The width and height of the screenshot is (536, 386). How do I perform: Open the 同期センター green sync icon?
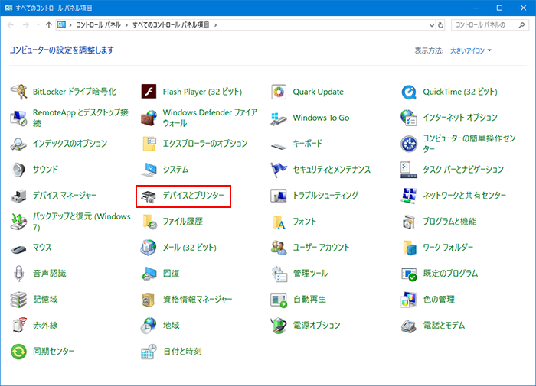pyautogui.click(x=19, y=352)
